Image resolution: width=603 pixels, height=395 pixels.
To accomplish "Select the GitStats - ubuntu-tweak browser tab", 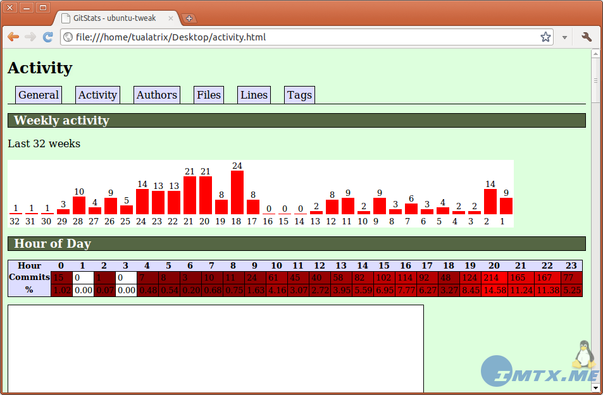I will pos(114,18).
